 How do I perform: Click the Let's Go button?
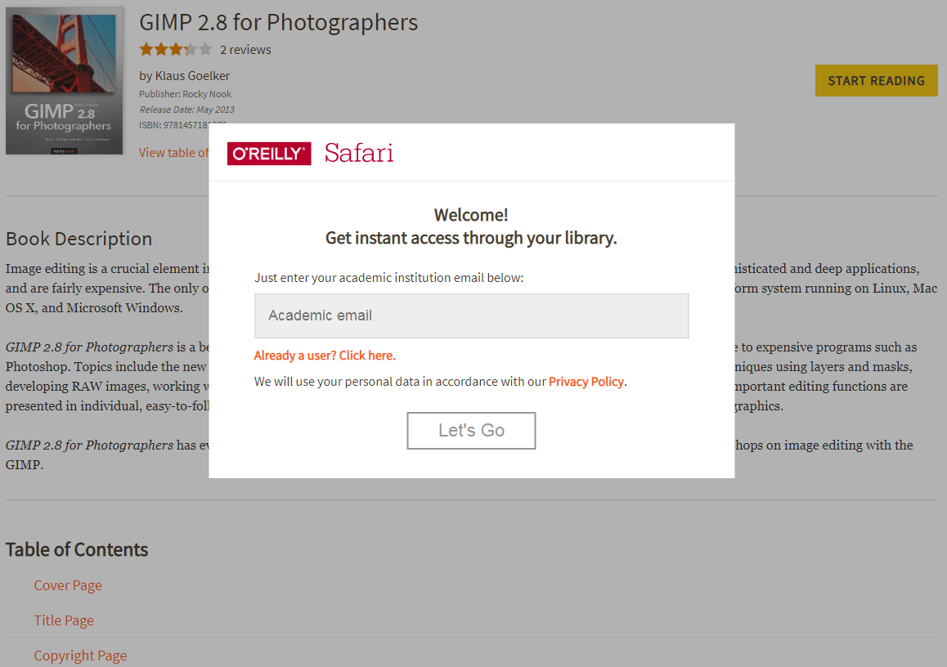tap(471, 431)
